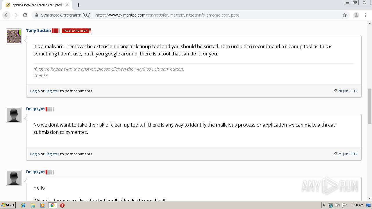Click the Action Center flag icon
372x209 pixels.
coord(344,205)
